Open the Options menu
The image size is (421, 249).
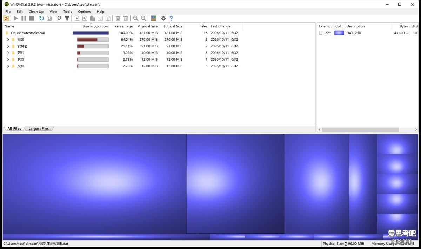[x=85, y=12]
